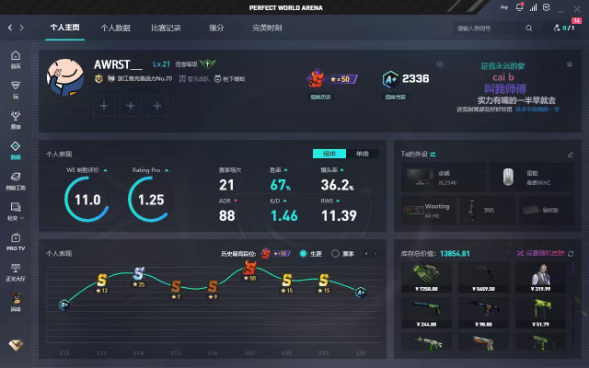
Task: Switch to the 个人主页 tab
Action: [x=64, y=28]
